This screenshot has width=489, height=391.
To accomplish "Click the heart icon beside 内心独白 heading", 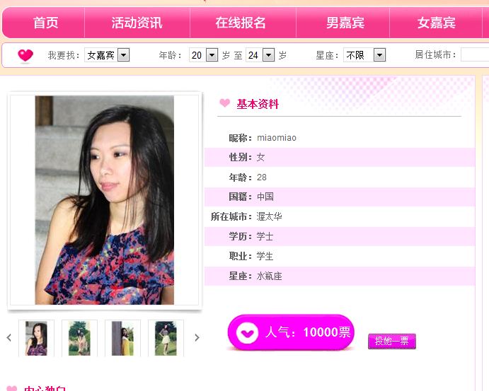I will [x=11, y=388].
